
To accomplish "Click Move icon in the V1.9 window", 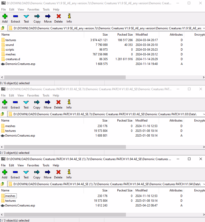I will tap(48, 16).
